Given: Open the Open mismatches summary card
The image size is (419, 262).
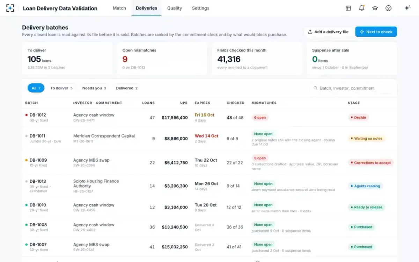Looking at the screenshot, I should 162,59.
